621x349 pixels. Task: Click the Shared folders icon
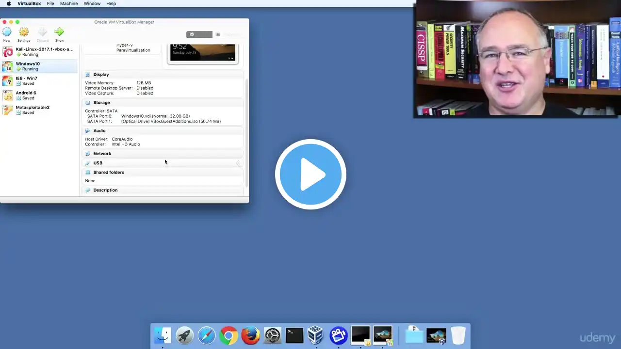point(88,173)
